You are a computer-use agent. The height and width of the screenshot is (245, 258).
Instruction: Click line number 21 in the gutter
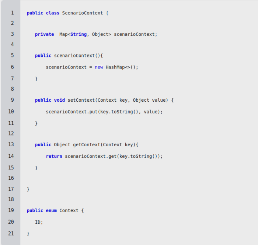11,234
